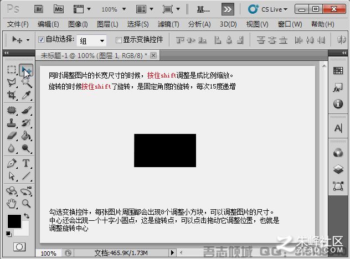Open the Styles fx panel
This screenshot has height=259, width=350.
(338, 87)
